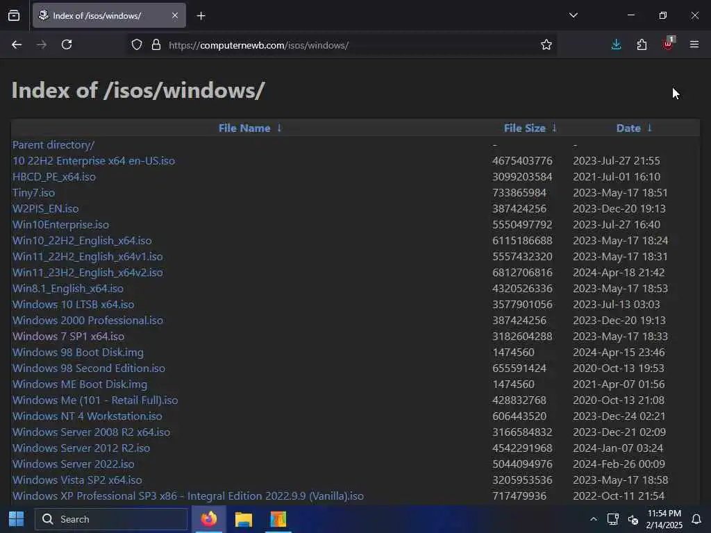Screen dimensions: 711x533
Task: Open the notification bell
Action: [696, 519]
